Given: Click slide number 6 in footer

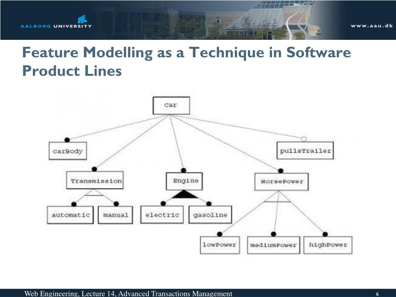Looking at the screenshot, I should [377, 294].
